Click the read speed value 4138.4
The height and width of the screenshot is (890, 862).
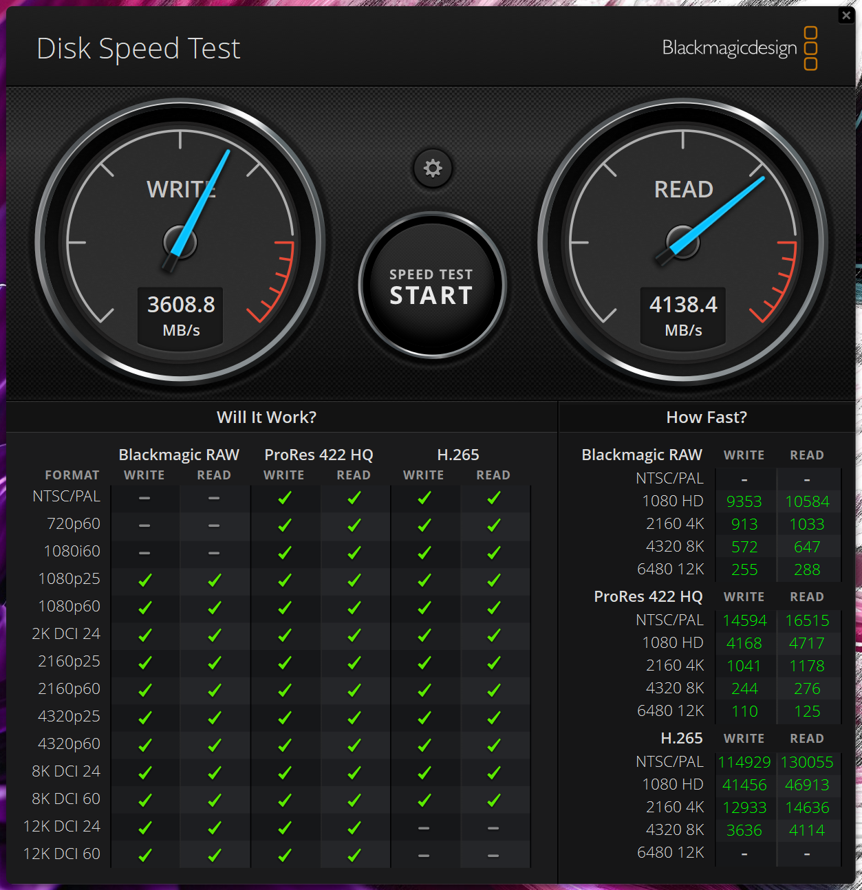point(683,304)
